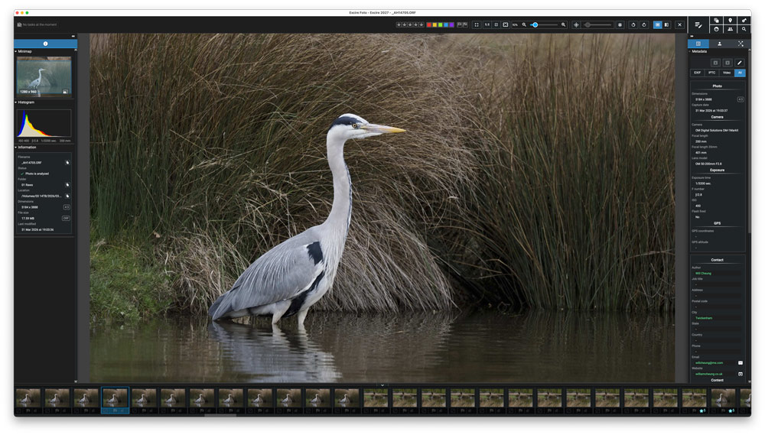This screenshot has width=765, height=435.
Task: Click the fullscreen view icon in toolbar
Action: click(x=477, y=25)
